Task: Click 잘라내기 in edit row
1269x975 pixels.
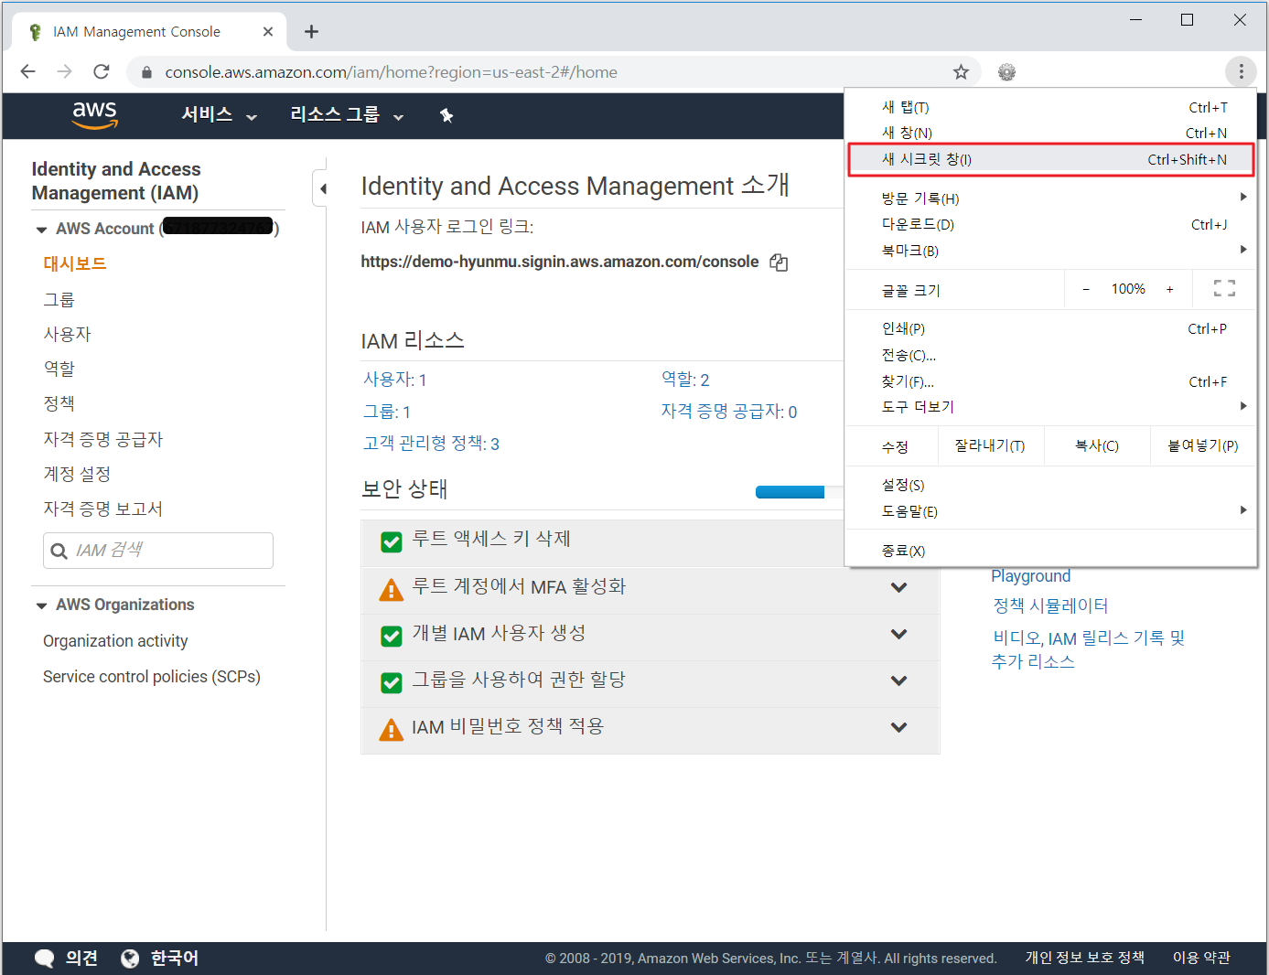Action: coord(990,446)
